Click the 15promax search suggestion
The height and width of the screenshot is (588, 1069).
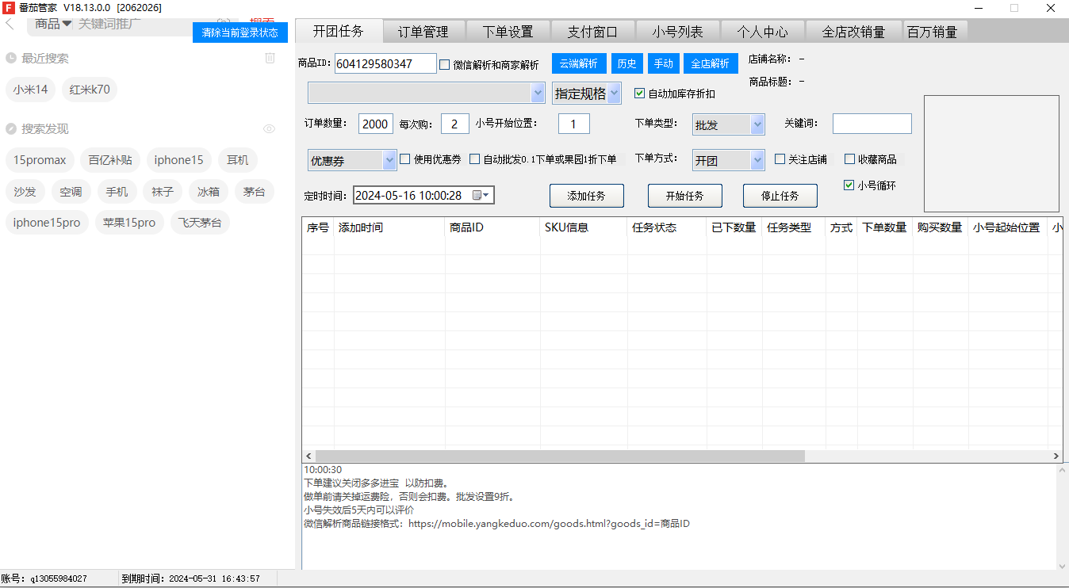[40, 160]
